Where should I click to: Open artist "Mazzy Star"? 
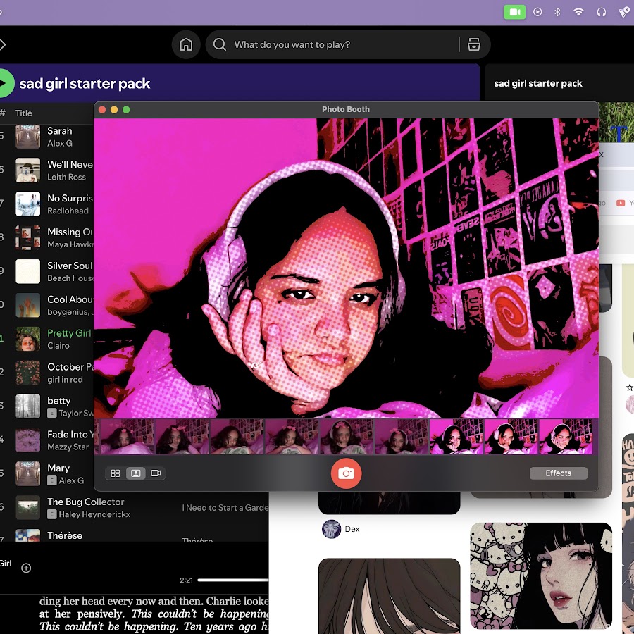68,447
